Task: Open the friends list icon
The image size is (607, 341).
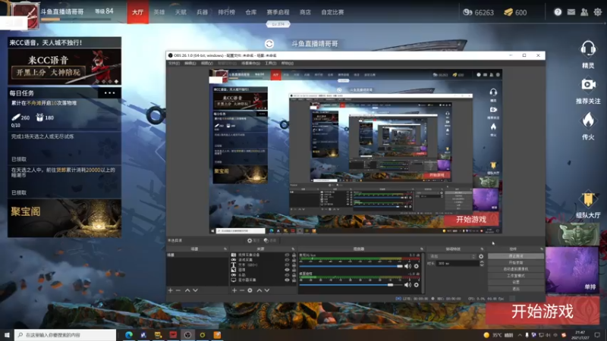Action: click(x=584, y=12)
